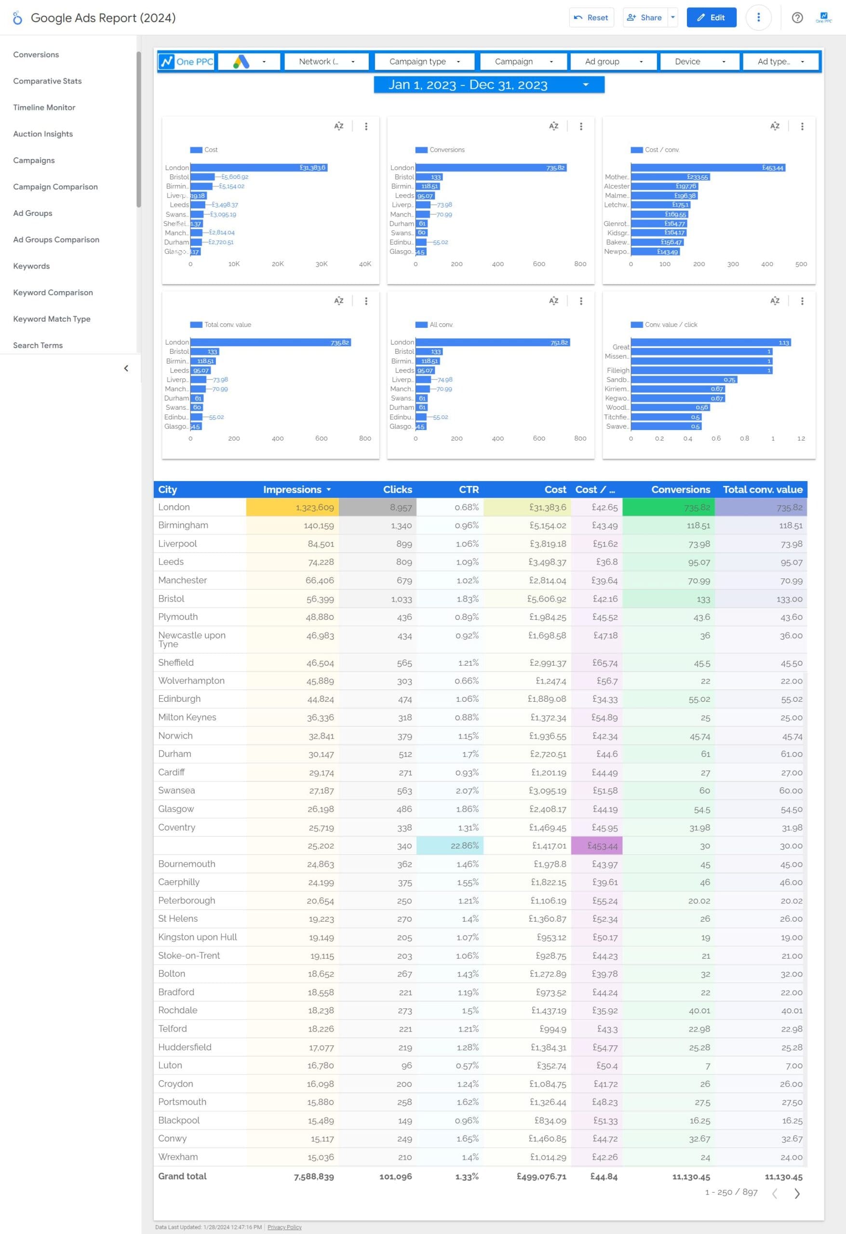Open the Network filter dropdown
The width and height of the screenshot is (846, 1234).
[x=327, y=62]
